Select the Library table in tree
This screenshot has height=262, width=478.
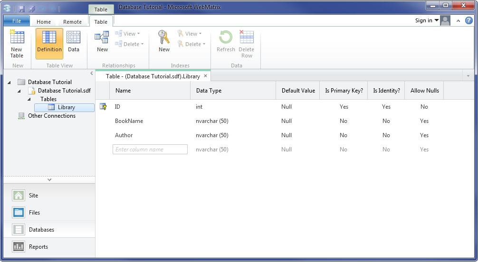pyautogui.click(x=64, y=107)
